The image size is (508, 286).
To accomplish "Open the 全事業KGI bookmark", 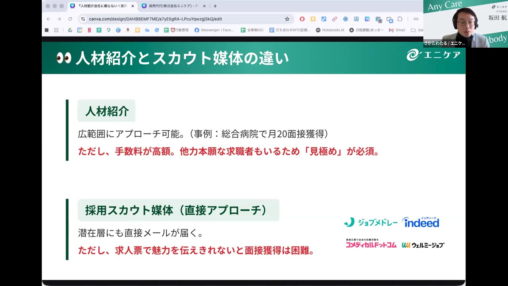I will [252, 30].
